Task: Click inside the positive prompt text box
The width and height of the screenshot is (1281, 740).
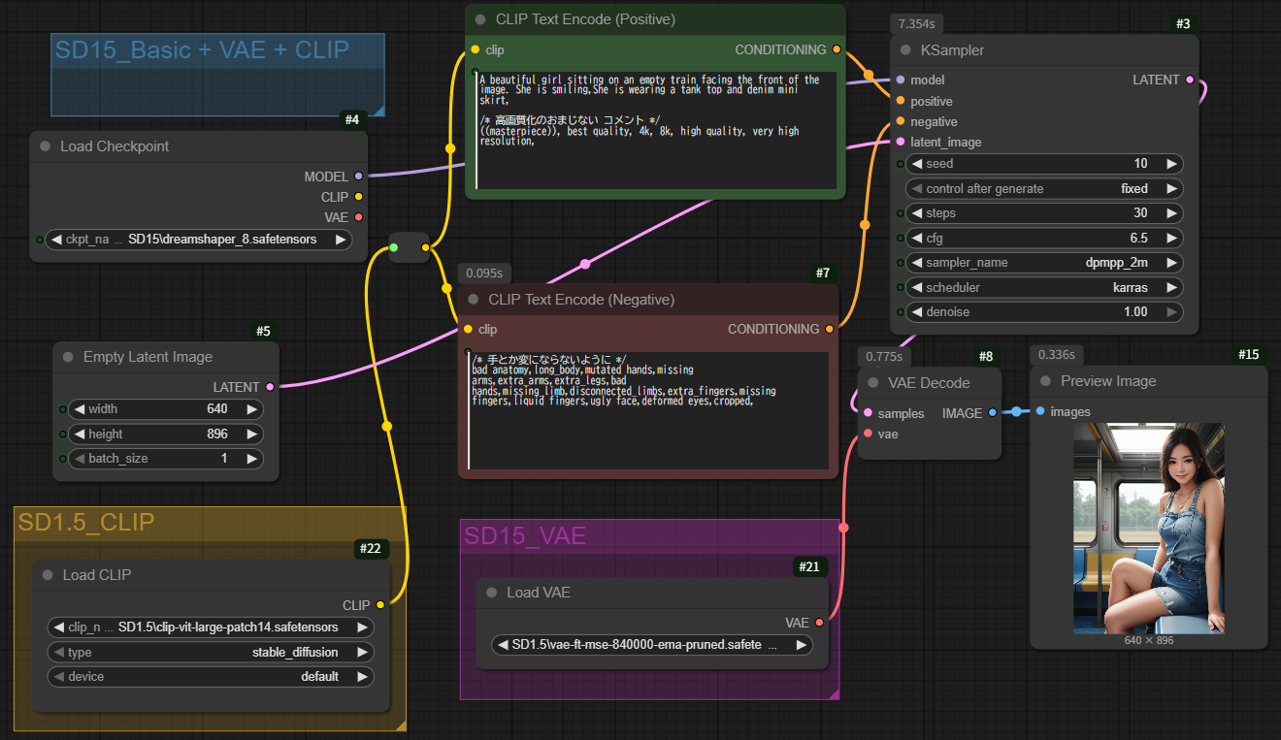Action: [x=656, y=145]
